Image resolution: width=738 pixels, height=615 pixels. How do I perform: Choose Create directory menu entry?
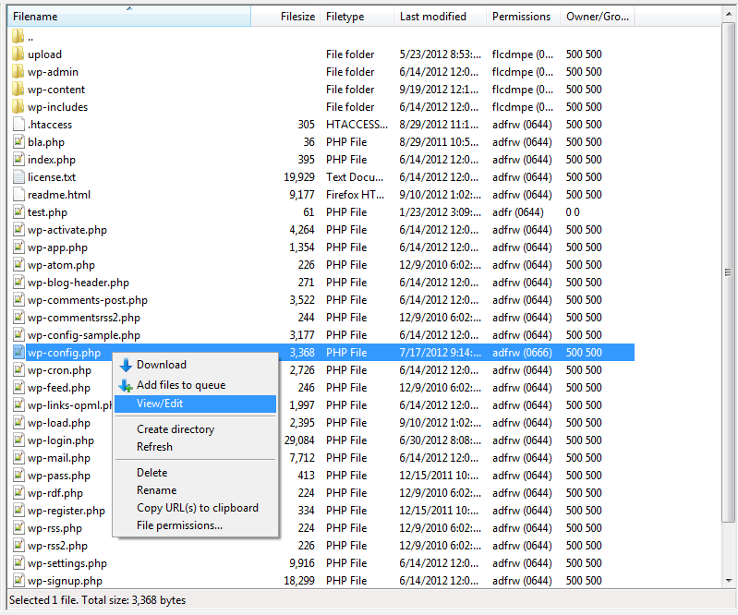click(195, 429)
